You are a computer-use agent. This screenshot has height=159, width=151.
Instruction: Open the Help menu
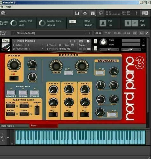click(x=8, y=7)
